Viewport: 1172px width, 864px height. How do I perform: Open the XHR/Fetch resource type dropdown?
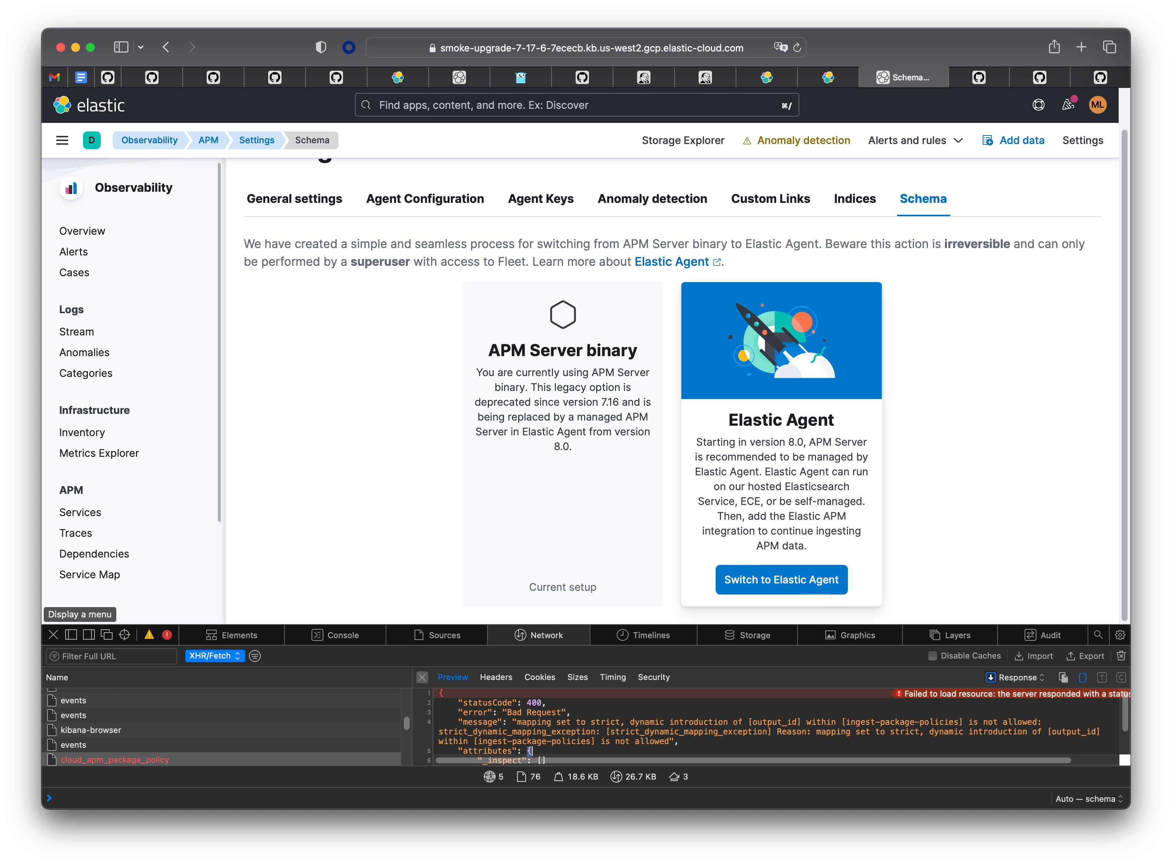[215, 656]
